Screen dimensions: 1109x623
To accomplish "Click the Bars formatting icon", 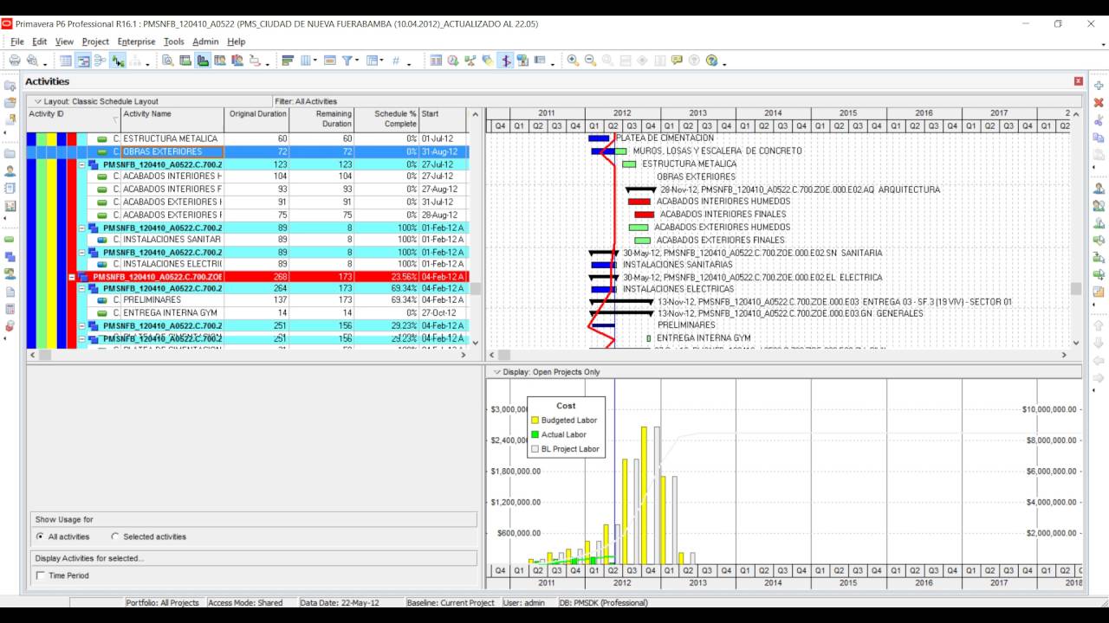I will tap(289, 61).
